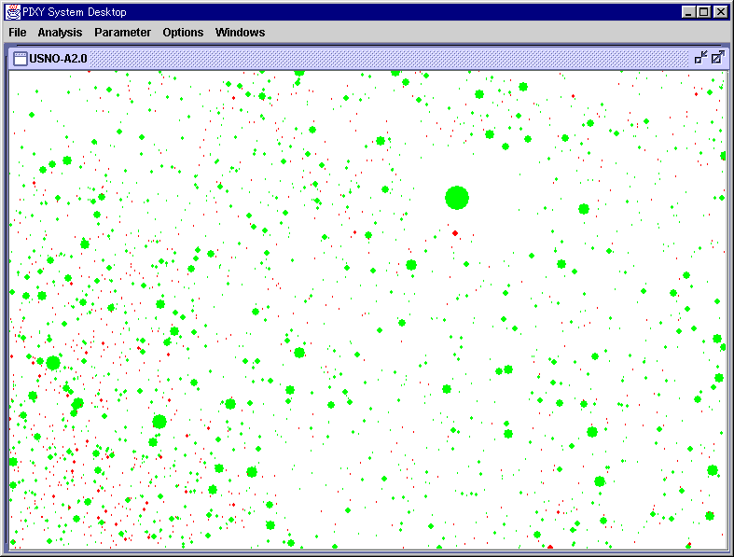Maximize the USNO-A2.0 internal window
The width and height of the screenshot is (734, 557).
[x=717, y=58]
